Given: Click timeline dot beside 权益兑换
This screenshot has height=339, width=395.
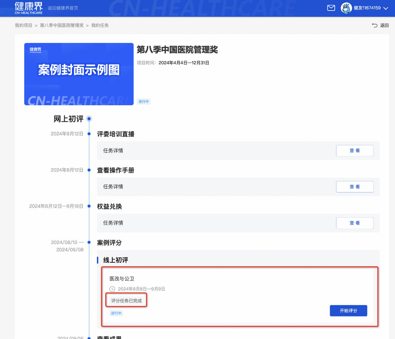Looking at the screenshot, I should coord(89,206).
